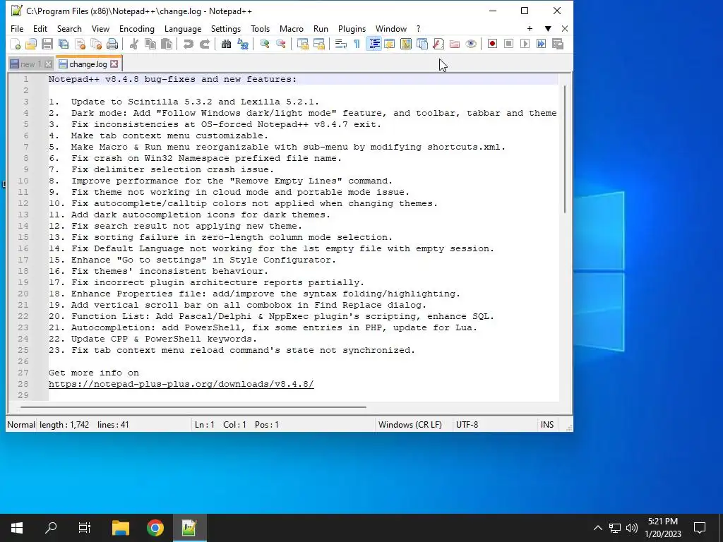Click the UTF-8 encoding status entry

[467, 424]
